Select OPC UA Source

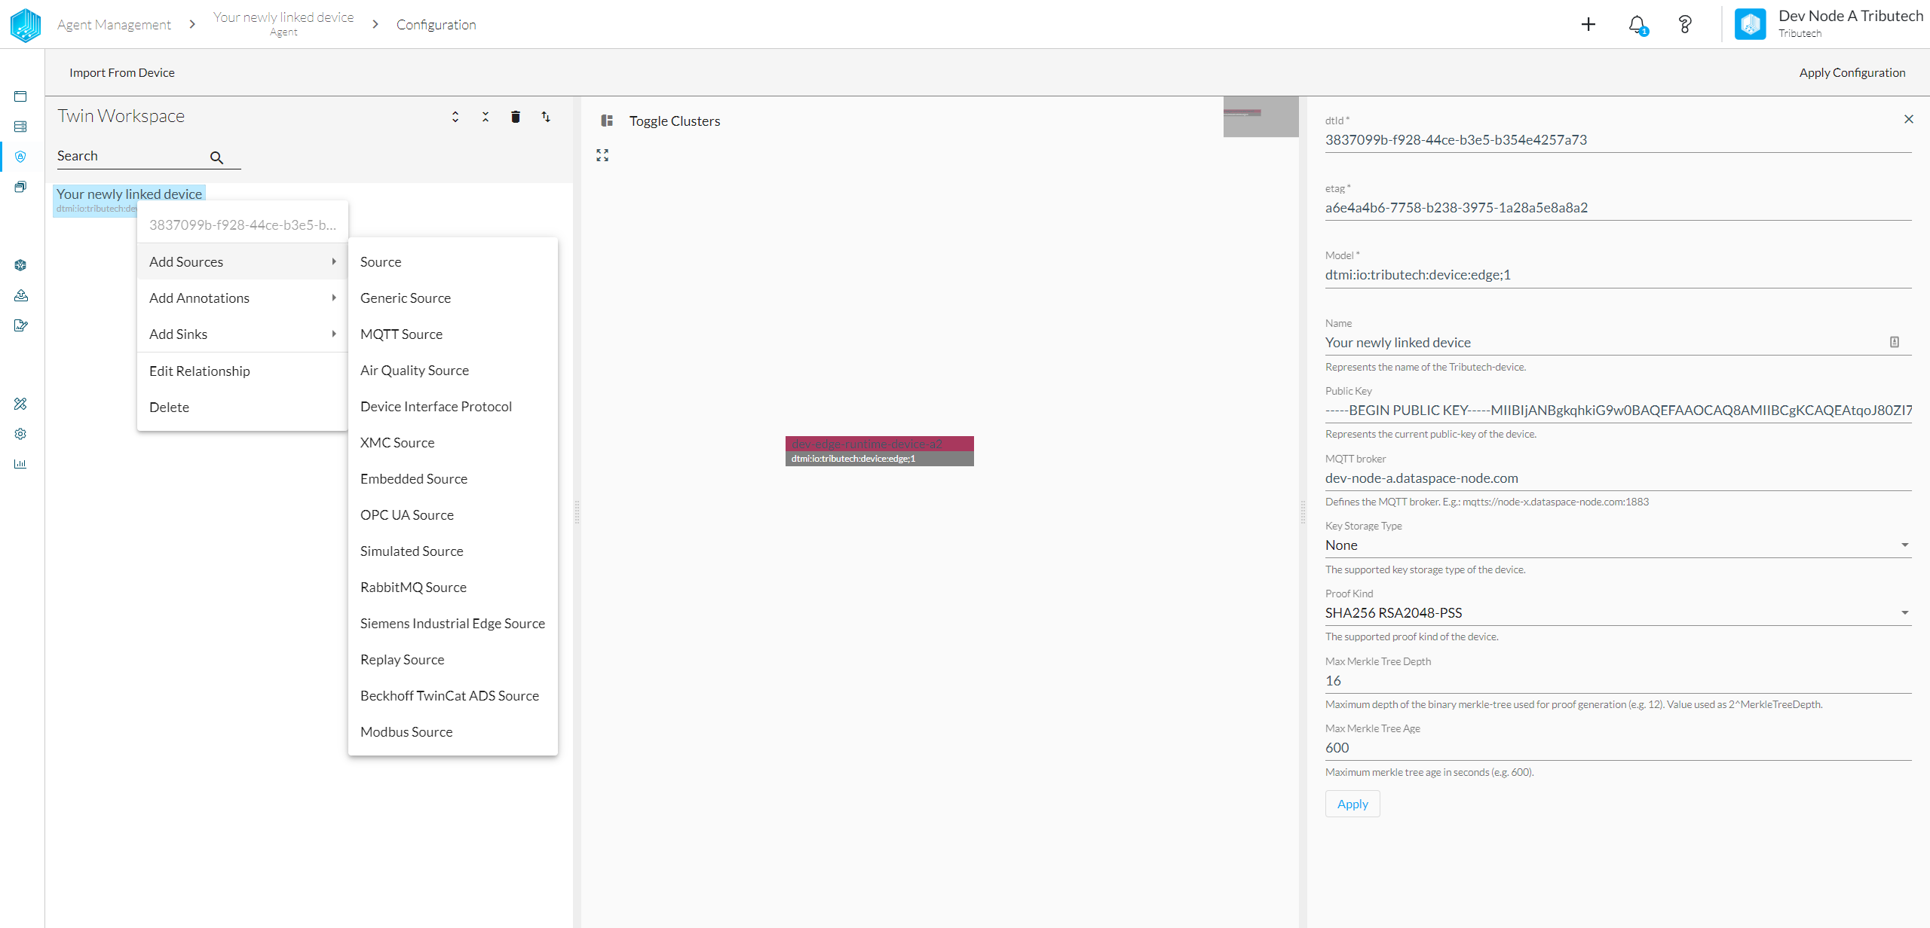tap(453, 515)
